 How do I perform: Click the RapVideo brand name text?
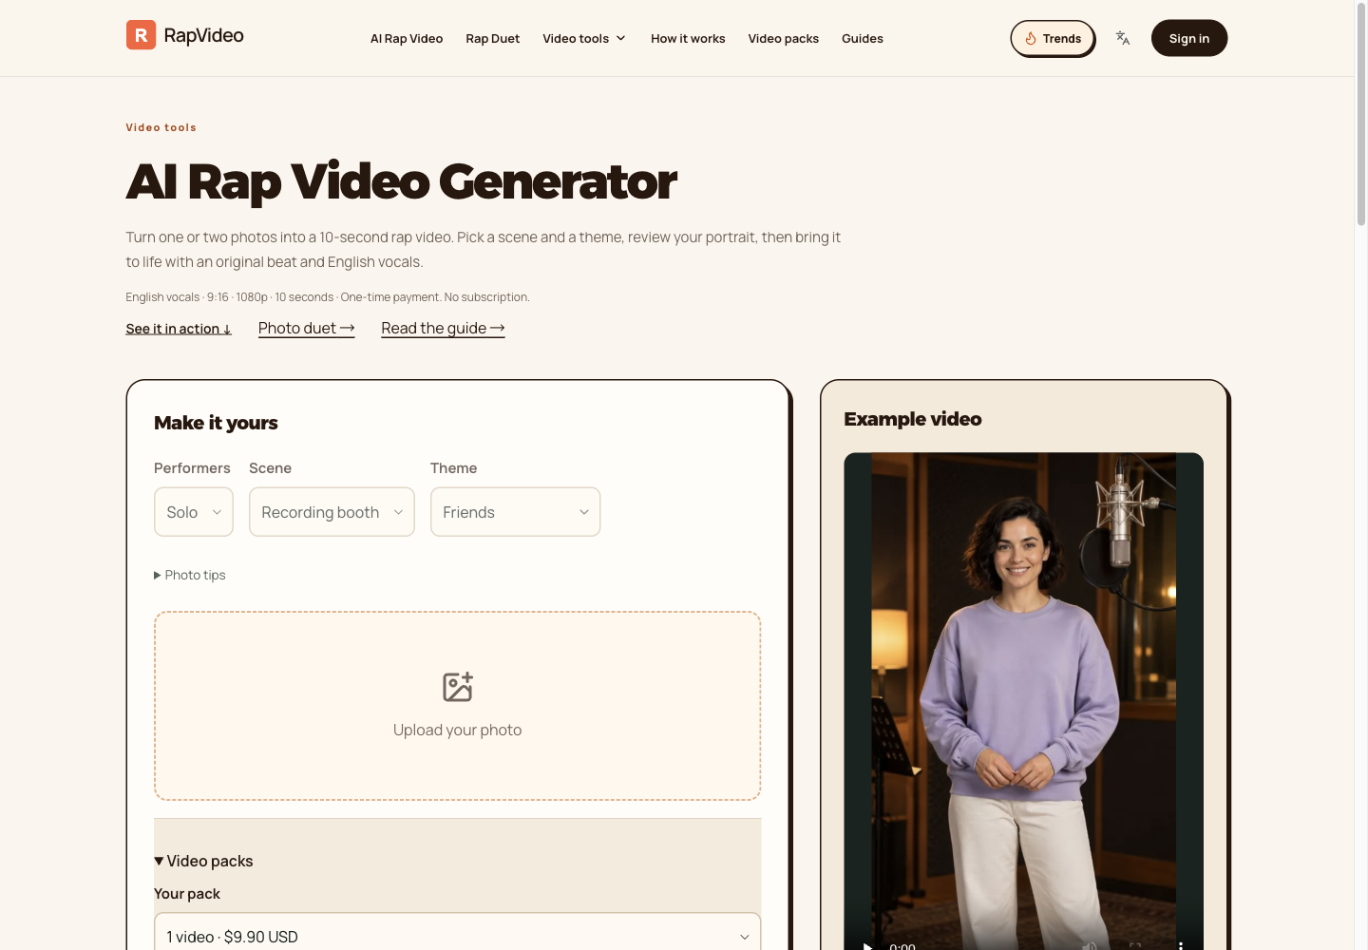(203, 35)
